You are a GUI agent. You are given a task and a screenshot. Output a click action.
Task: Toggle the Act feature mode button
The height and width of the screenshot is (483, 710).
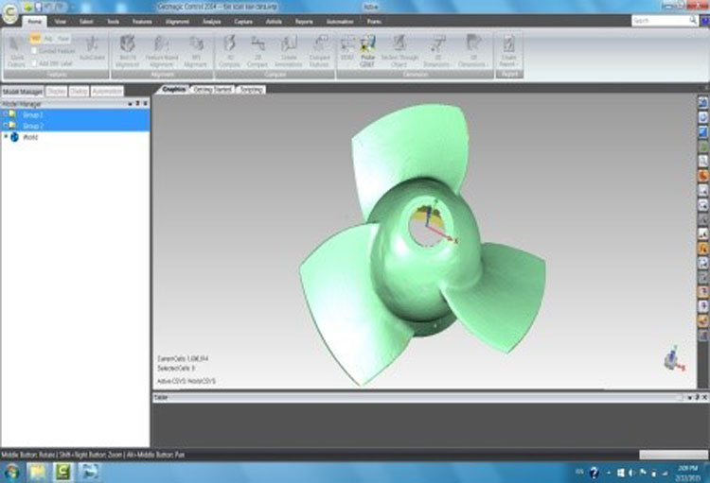coord(48,39)
